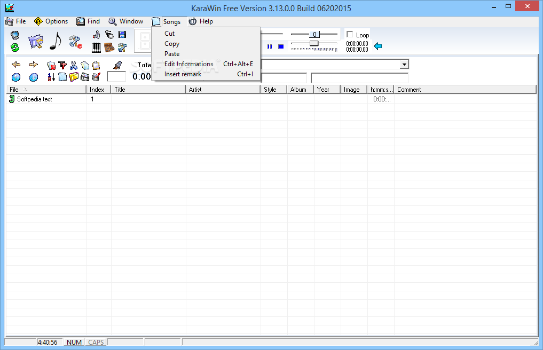Click the rocket icon
The image size is (543, 350).
click(117, 65)
